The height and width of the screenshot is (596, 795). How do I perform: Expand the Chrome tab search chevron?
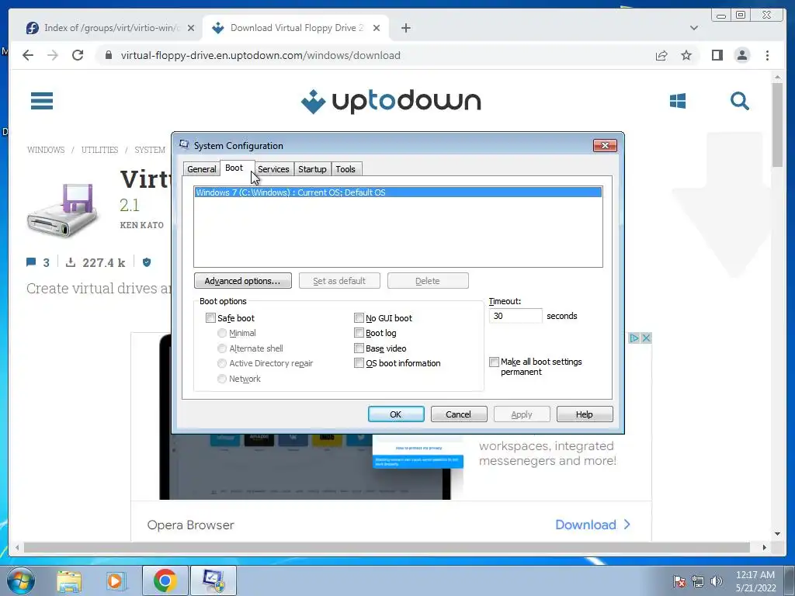pyautogui.click(x=693, y=28)
